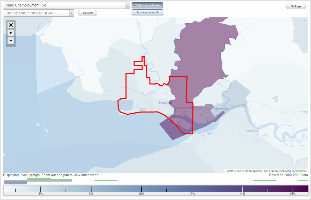Open the Settings button
The width and height of the screenshot is (311, 200).
(x=296, y=6)
